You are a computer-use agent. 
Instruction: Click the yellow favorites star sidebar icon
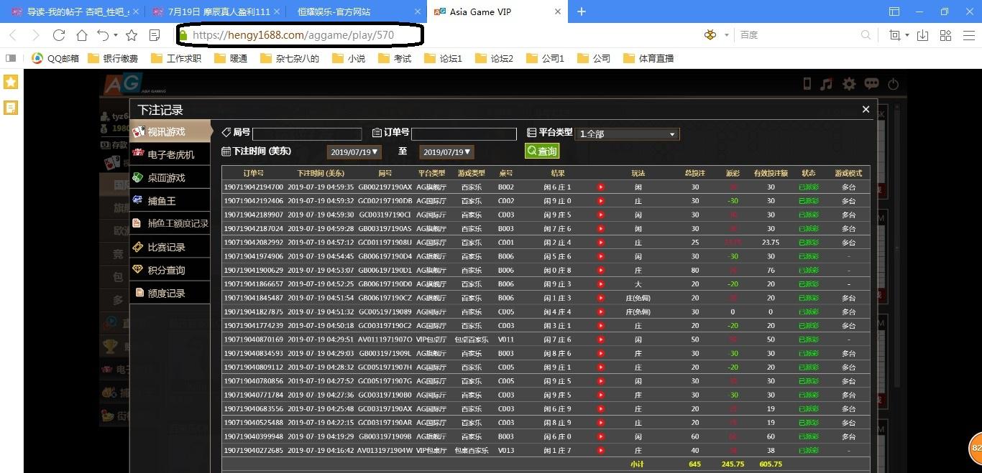(11, 82)
